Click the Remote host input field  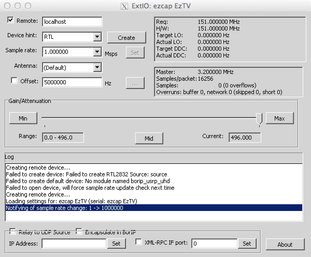pyautogui.click(x=72, y=22)
